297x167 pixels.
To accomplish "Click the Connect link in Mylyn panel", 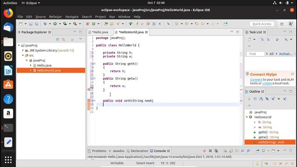I will [256, 79].
